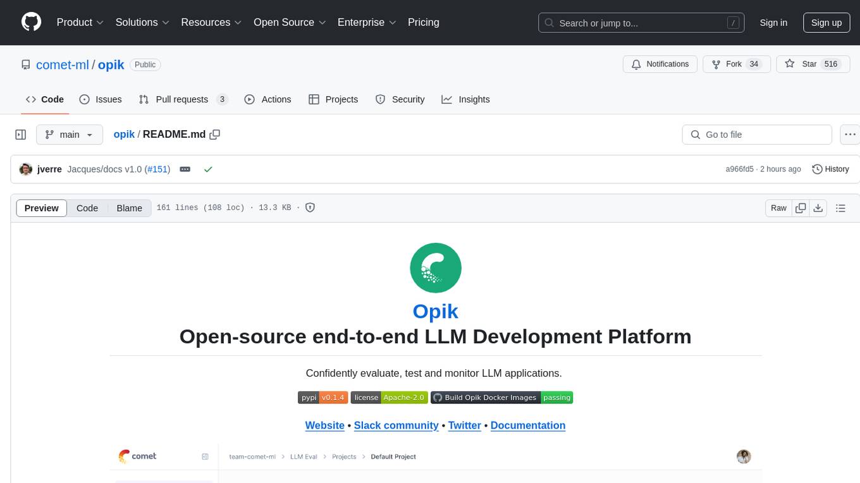Click the Build Opik Docker Images badge

pyautogui.click(x=501, y=398)
